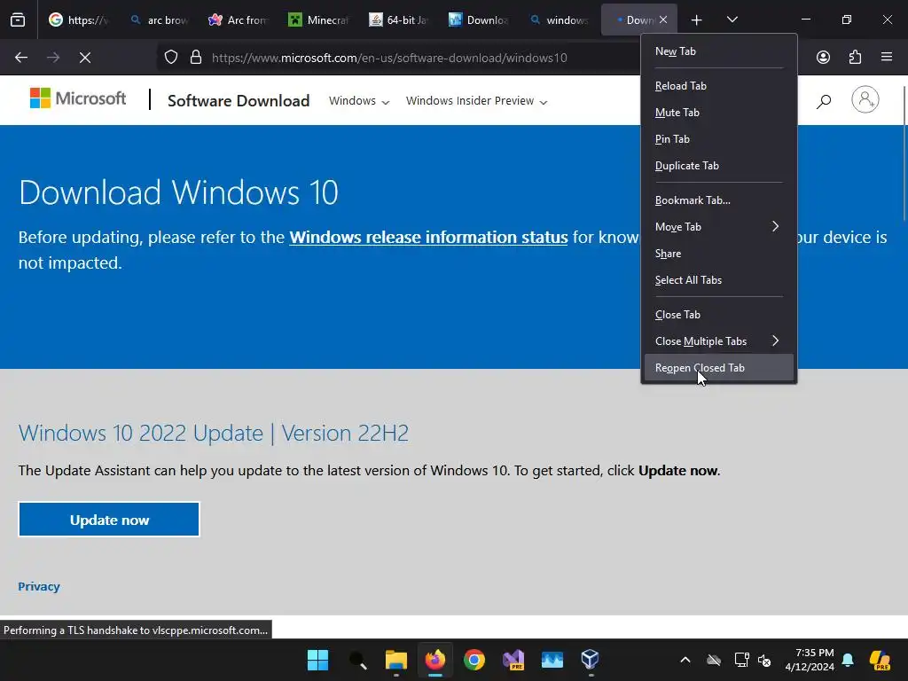The image size is (908, 681).
Task: Choose Pin Tab from the context menu
Action: (718, 139)
